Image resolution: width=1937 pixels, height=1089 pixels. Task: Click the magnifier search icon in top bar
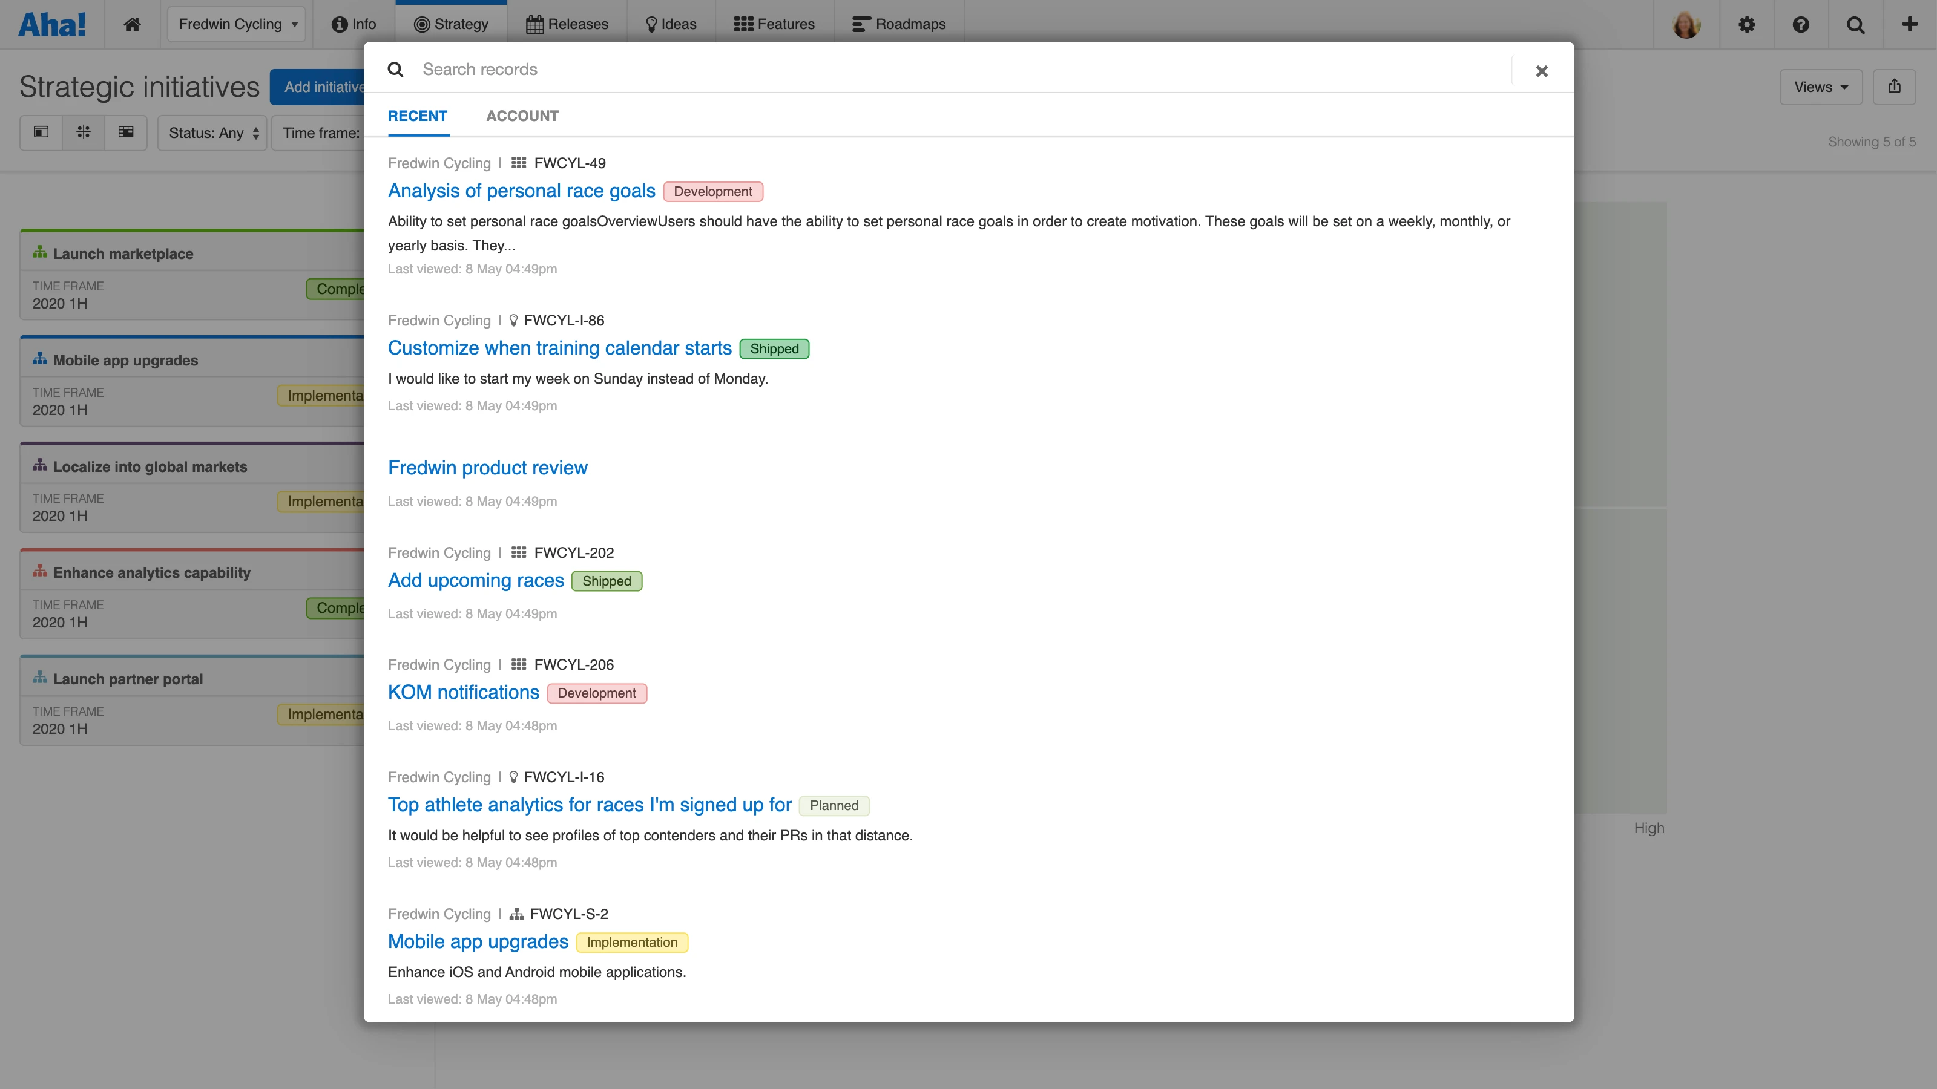(1855, 24)
